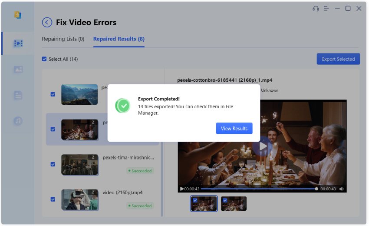The image size is (369, 226).
Task: Select the Repaired Results (8) tab
Action: pos(119,39)
